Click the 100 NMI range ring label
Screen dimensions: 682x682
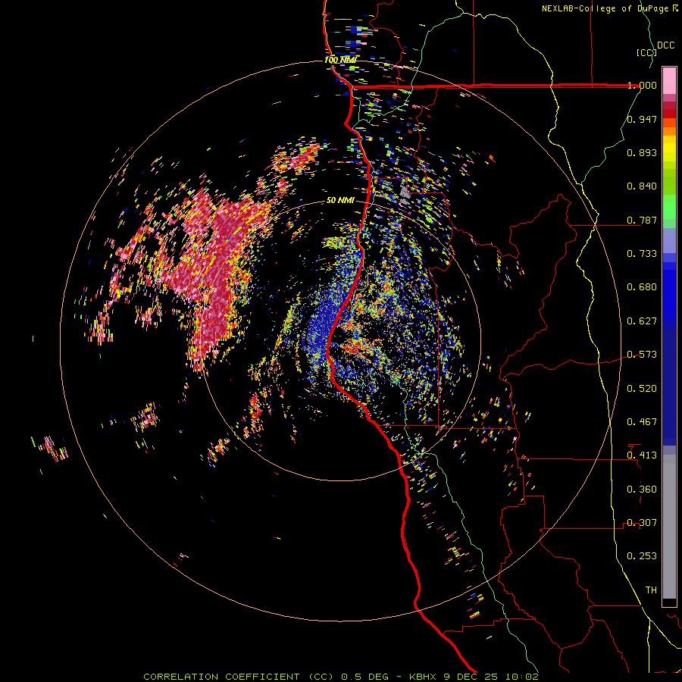point(340,60)
